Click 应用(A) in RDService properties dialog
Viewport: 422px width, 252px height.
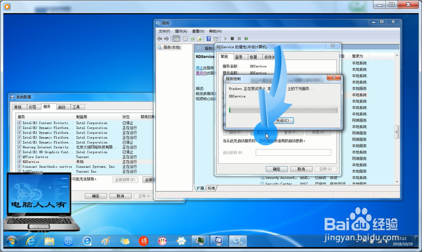click(x=326, y=169)
